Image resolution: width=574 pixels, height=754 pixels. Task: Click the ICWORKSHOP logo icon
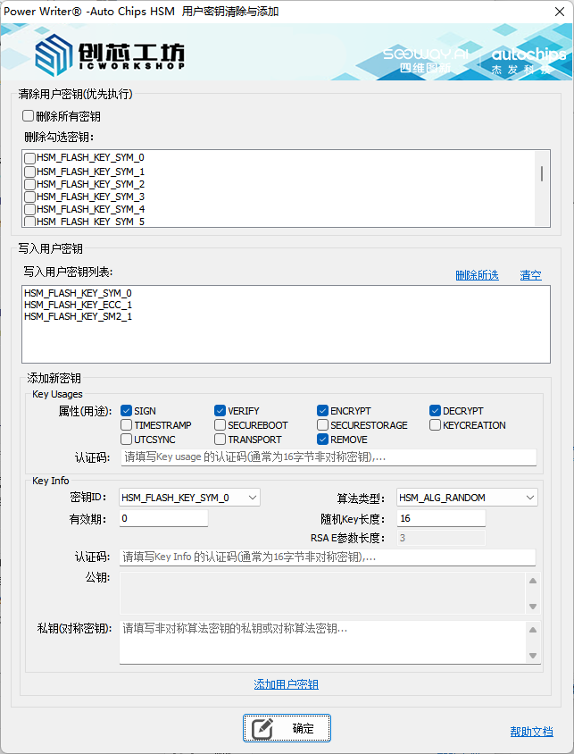55,55
